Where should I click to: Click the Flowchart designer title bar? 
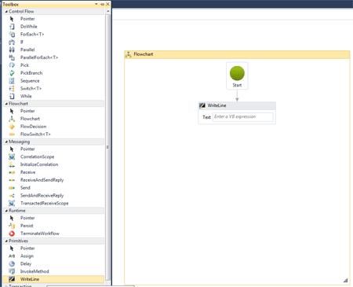[x=237, y=54]
